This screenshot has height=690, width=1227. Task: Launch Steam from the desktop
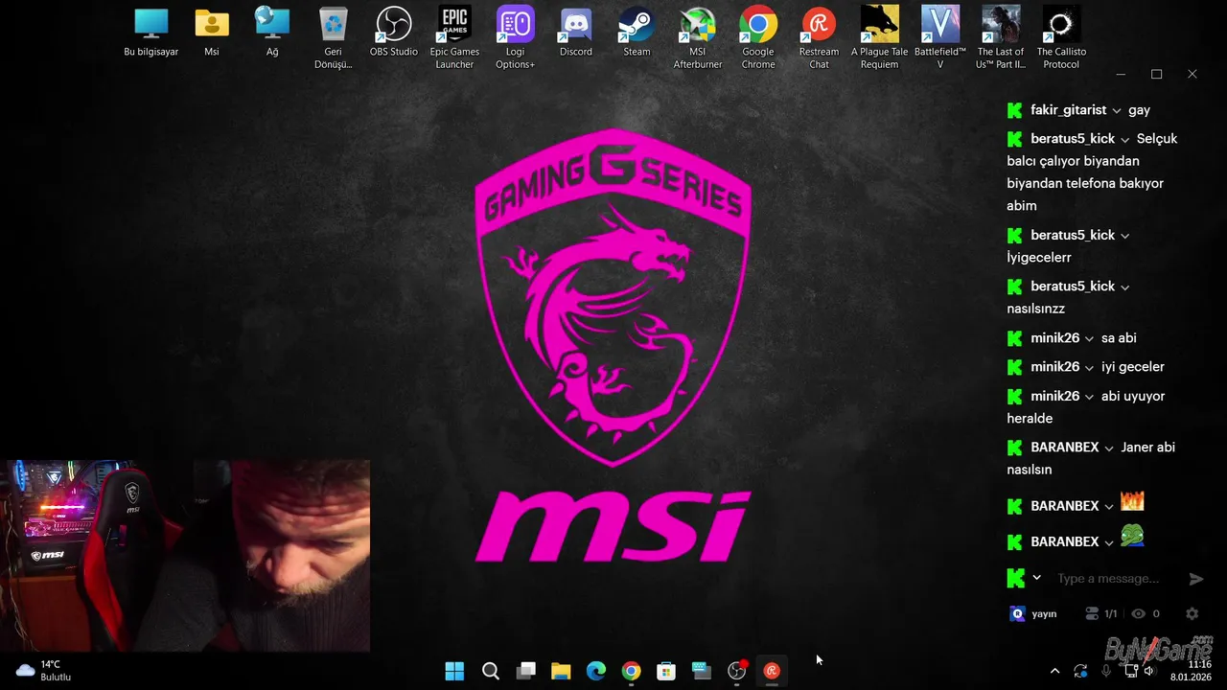coord(637,33)
